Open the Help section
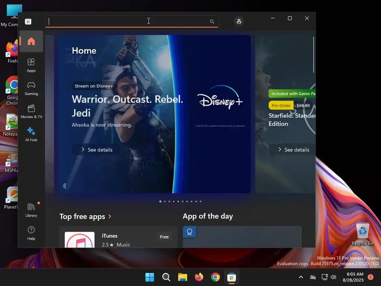381x286 pixels. pyautogui.click(x=31, y=233)
